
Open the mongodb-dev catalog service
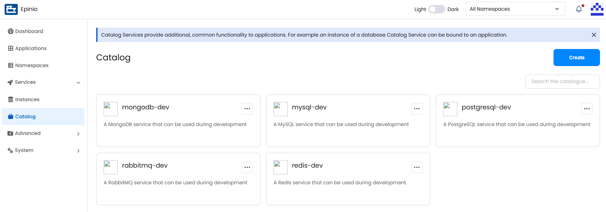(145, 107)
